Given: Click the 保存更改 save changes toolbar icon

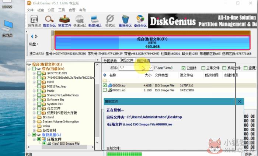Looking at the screenshot, I should pyautogui.click(x=34, y=19).
